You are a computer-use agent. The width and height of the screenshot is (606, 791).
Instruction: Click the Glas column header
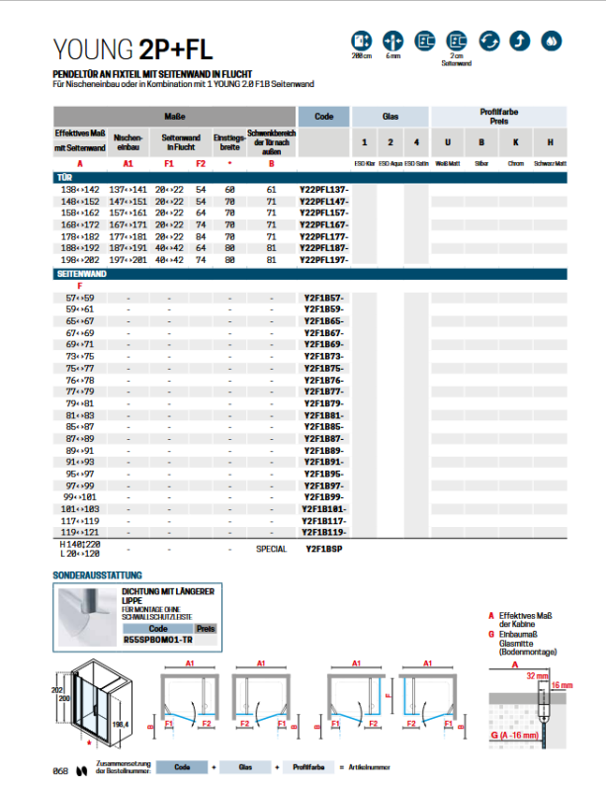[x=390, y=117]
